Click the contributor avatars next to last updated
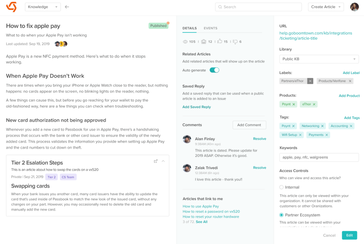The height and width of the screenshot is (244, 364). click(61, 44)
